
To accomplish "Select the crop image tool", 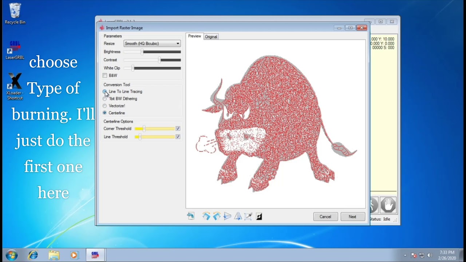I will coord(248,216).
